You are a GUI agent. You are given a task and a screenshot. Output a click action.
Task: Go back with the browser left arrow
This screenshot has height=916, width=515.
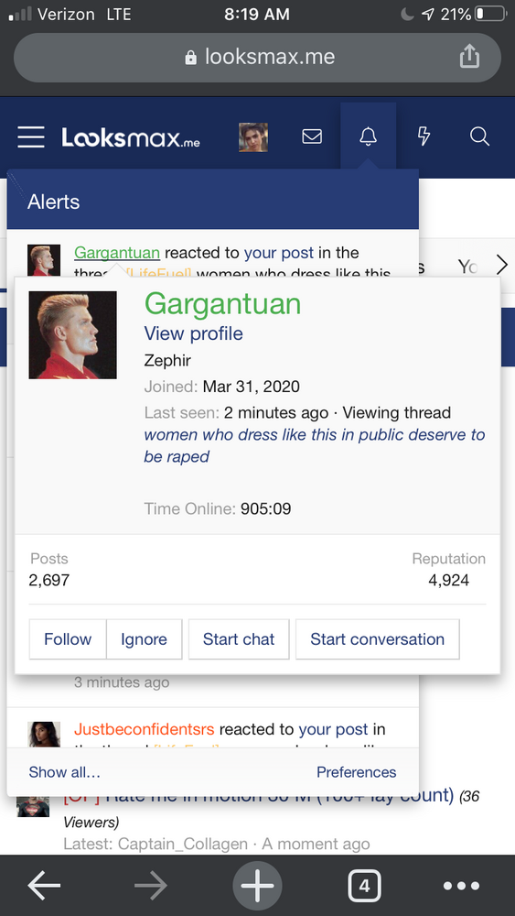(44, 886)
